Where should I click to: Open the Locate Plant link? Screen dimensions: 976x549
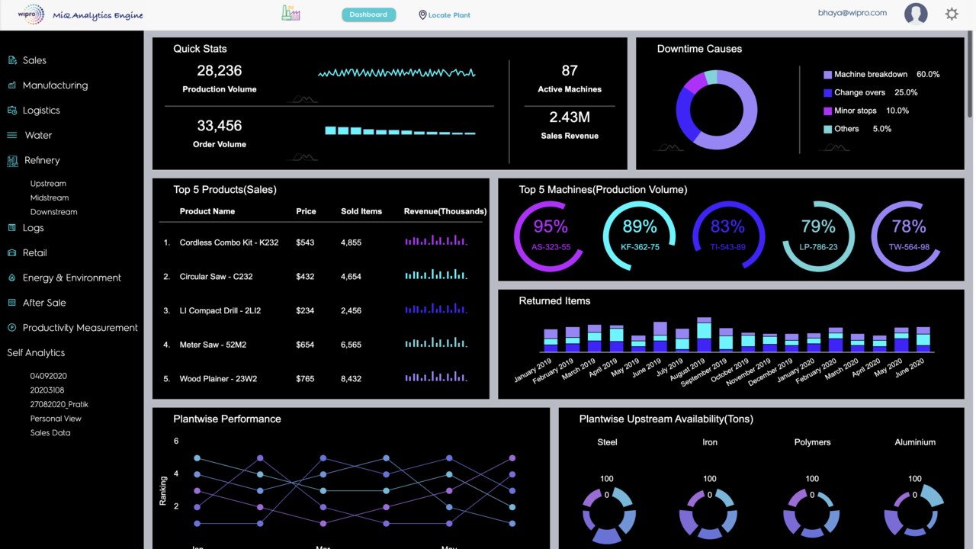point(449,15)
